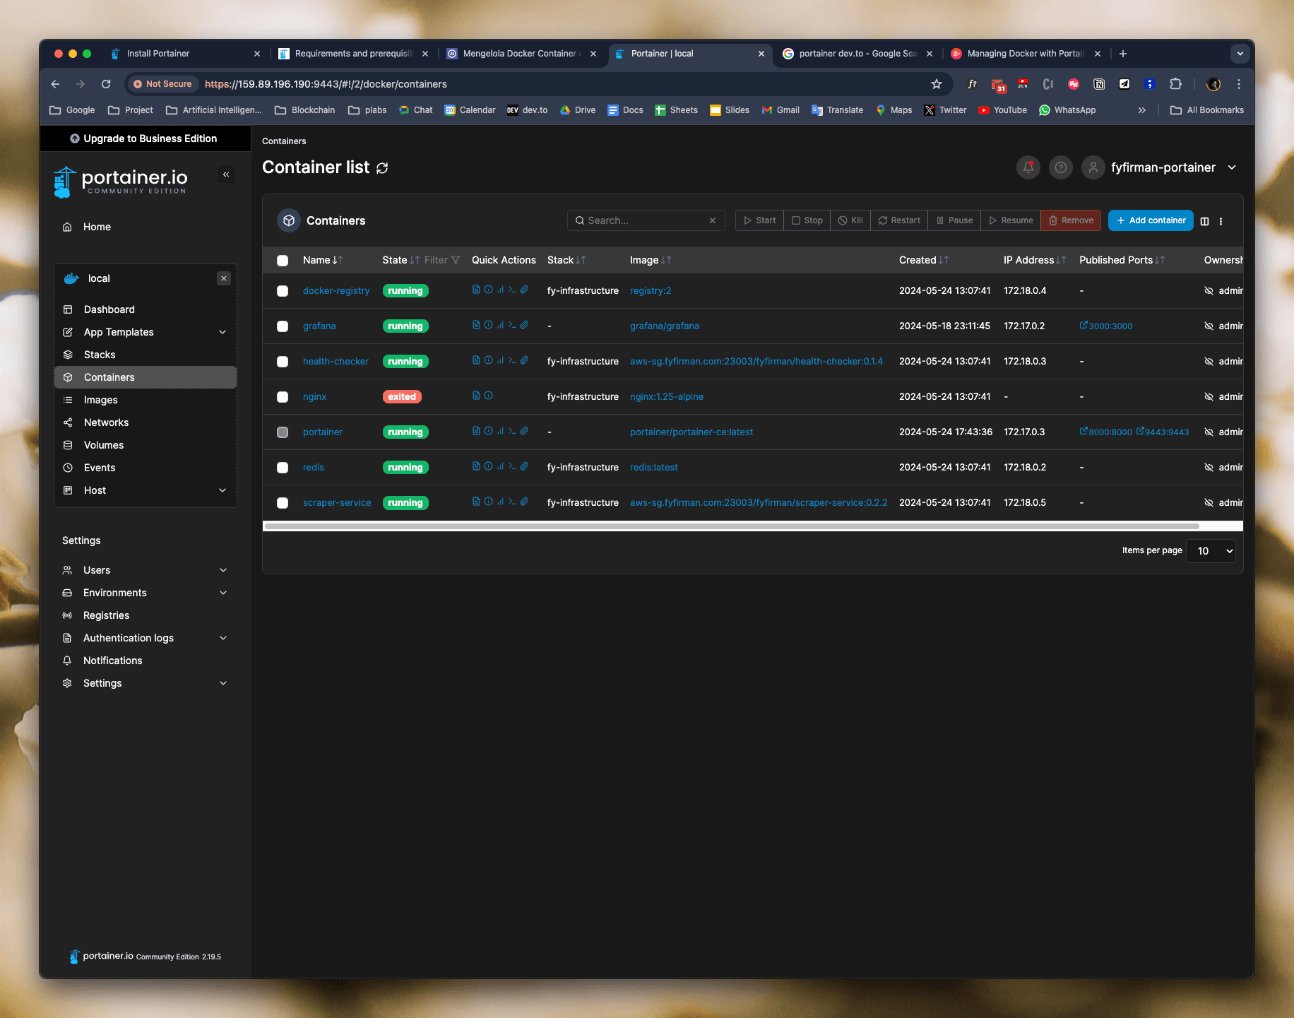This screenshot has height=1018, width=1294.
Task: Check the redis container checkbox
Action: pos(283,467)
